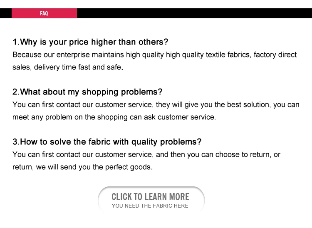Click the number "3." before the fabric question
Screen dimensions: 312x228
click(16, 142)
